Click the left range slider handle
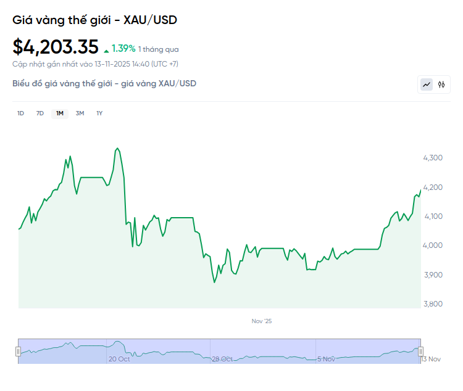The image size is (463, 391). [18, 351]
